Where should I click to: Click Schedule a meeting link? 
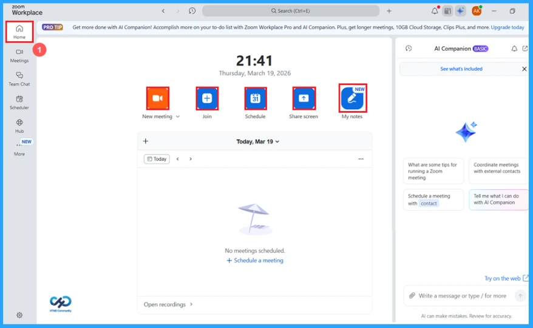click(x=255, y=261)
